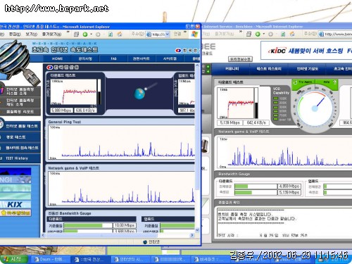Open the Back history dropdown arrow in the left IE window

92,34
